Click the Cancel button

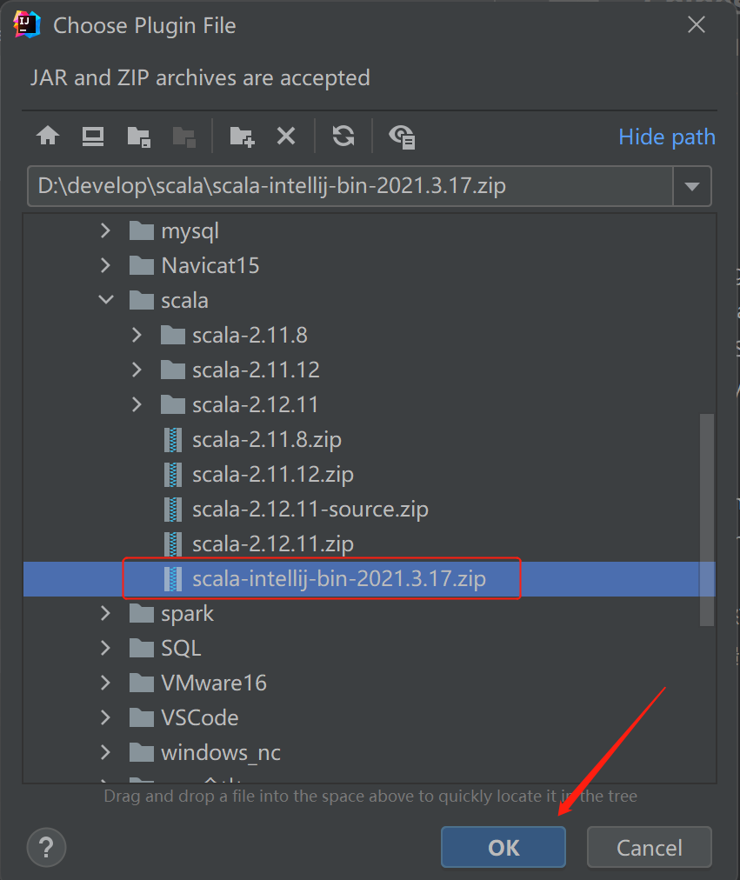(649, 847)
